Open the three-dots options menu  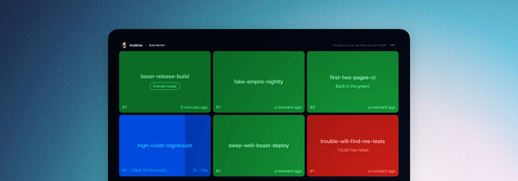[x=393, y=45]
